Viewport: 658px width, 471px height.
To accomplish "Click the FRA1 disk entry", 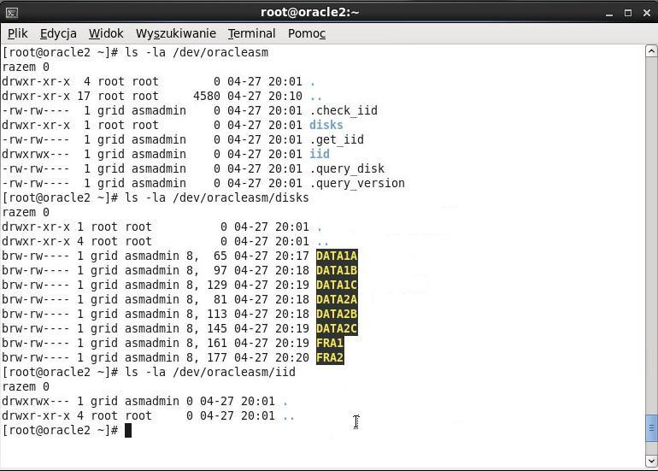I will click(330, 343).
